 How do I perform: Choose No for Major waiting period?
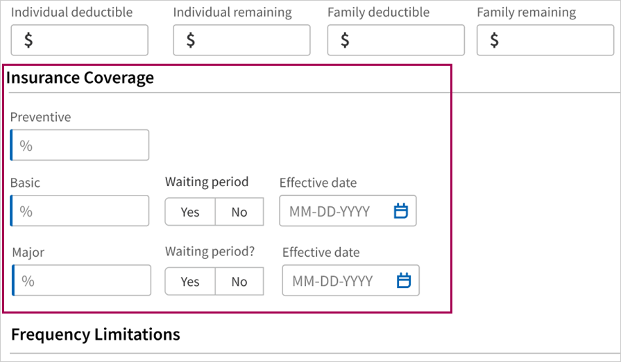[x=239, y=282]
